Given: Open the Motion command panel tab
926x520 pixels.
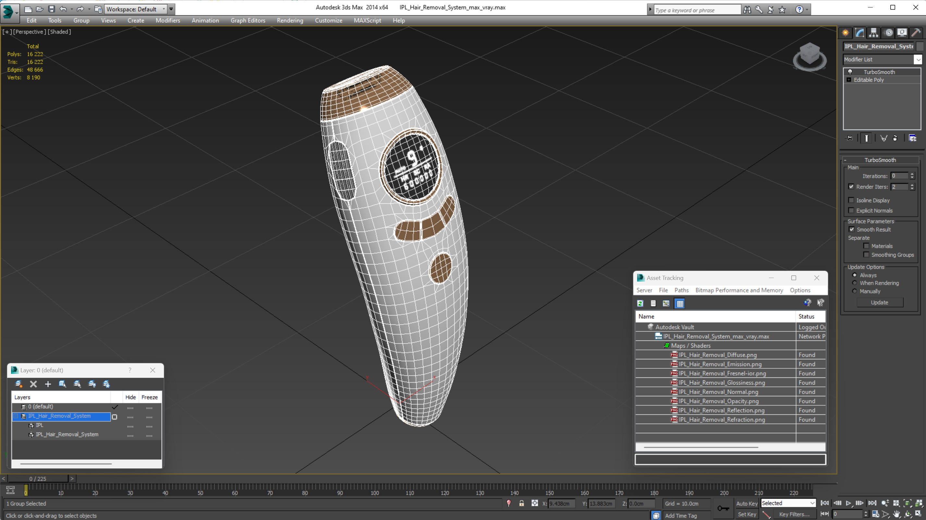Looking at the screenshot, I should point(888,33).
